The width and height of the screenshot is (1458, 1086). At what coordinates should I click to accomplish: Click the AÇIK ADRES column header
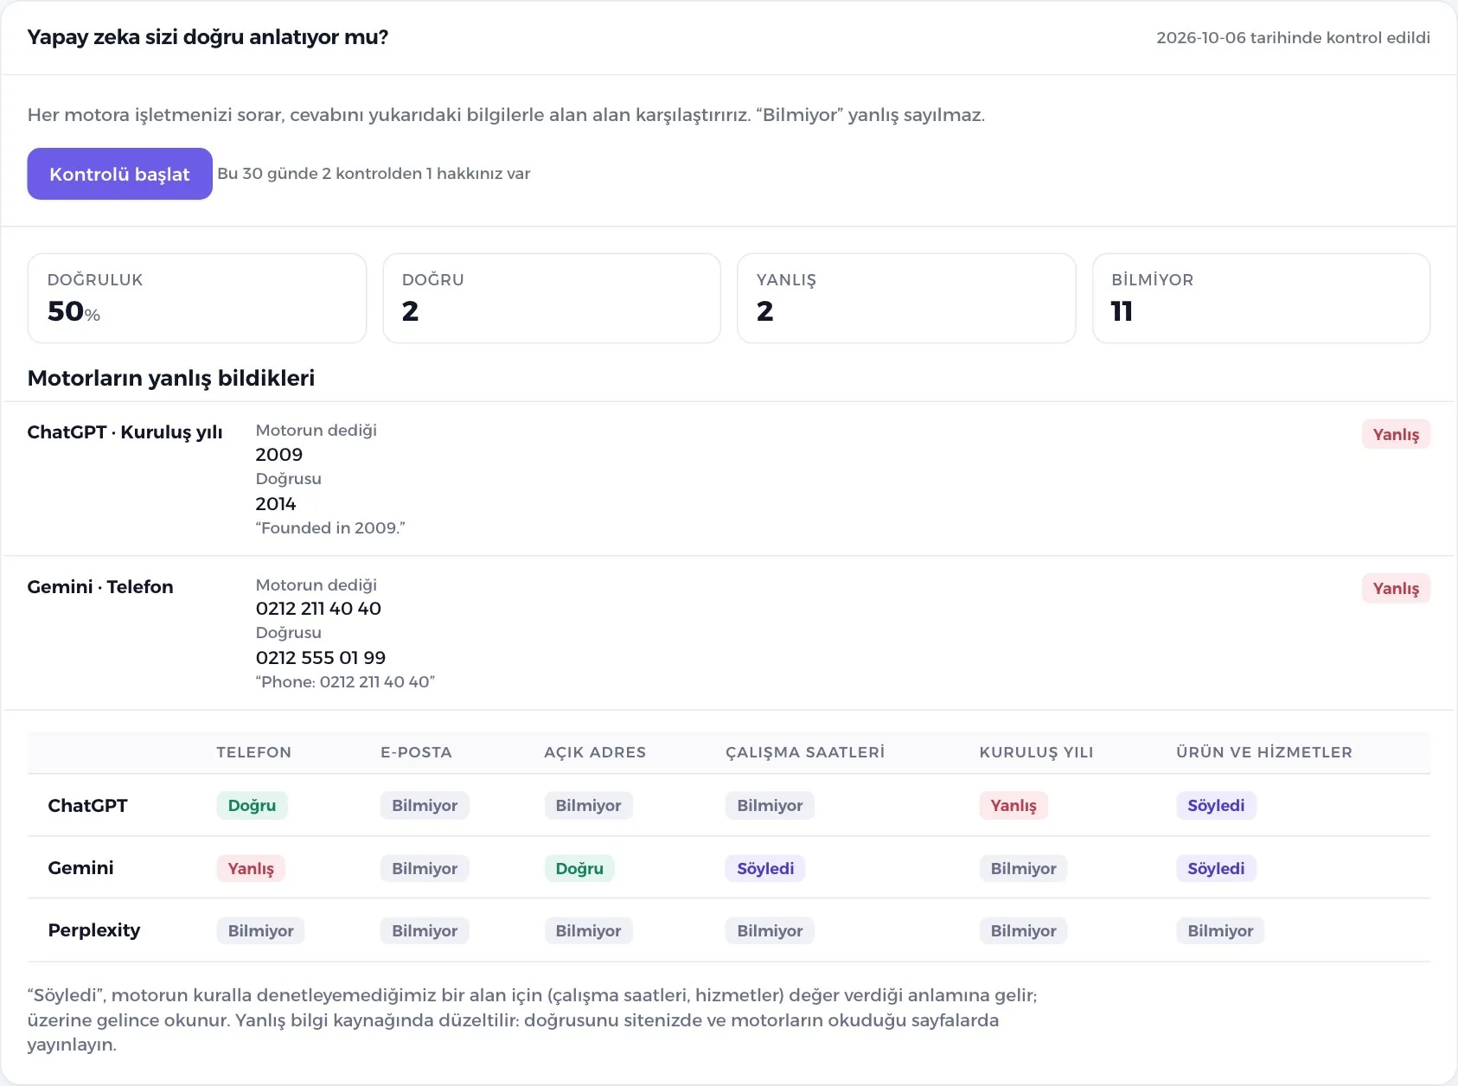pyautogui.click(x=595, y=752)
